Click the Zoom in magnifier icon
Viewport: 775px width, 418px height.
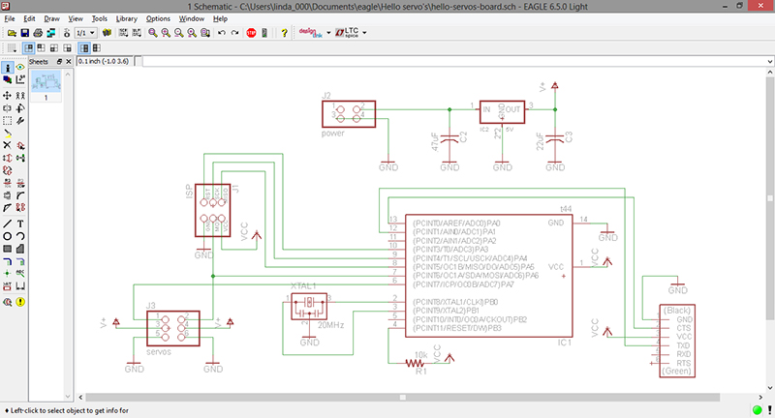pyautogui.click(x=166, y=33)
